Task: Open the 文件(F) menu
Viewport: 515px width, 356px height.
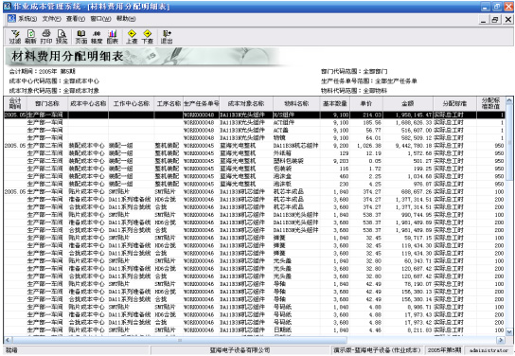Action: [x=51, y=19]
